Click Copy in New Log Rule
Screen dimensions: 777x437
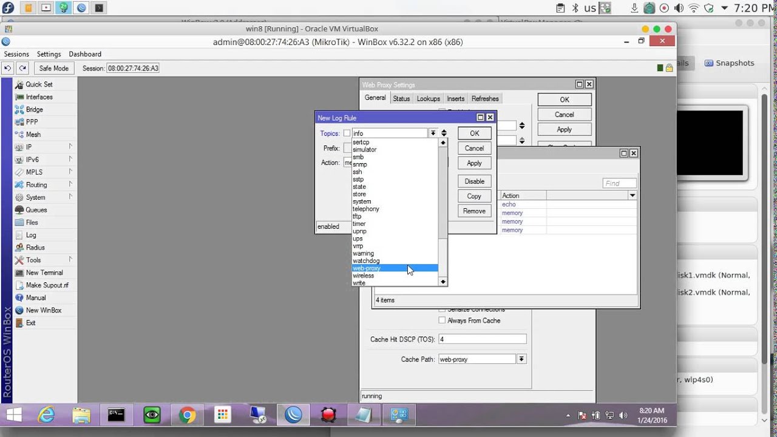click(x=474, y=196)
